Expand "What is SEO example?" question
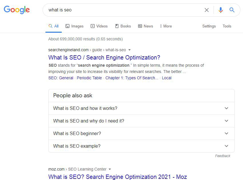The height and width of the screenshot is (180, 243). pos(141,146)
